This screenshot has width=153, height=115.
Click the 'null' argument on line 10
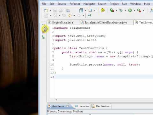121,65
